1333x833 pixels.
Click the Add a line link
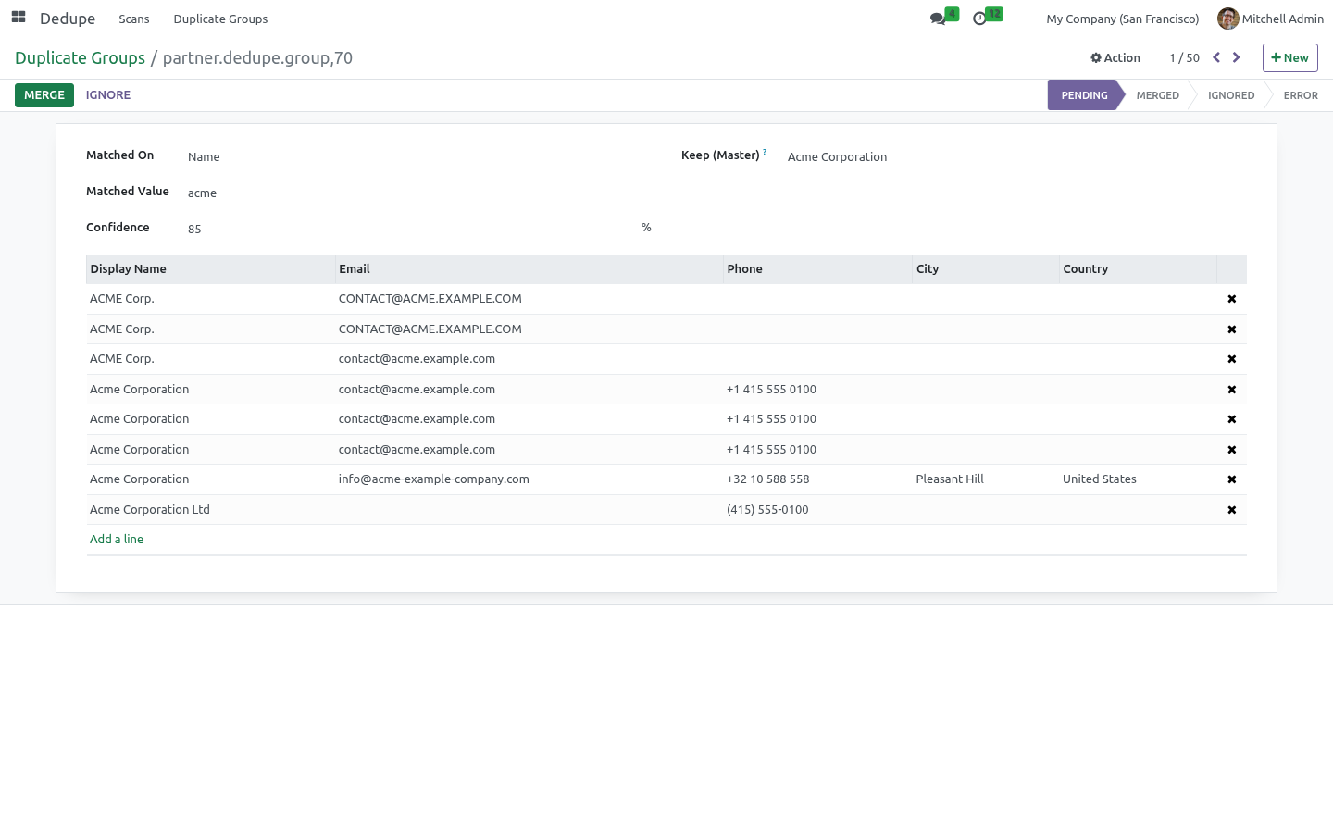coord(117,540)
